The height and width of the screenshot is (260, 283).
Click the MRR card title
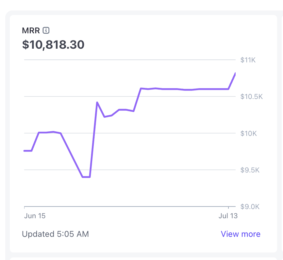click(31, 30)
